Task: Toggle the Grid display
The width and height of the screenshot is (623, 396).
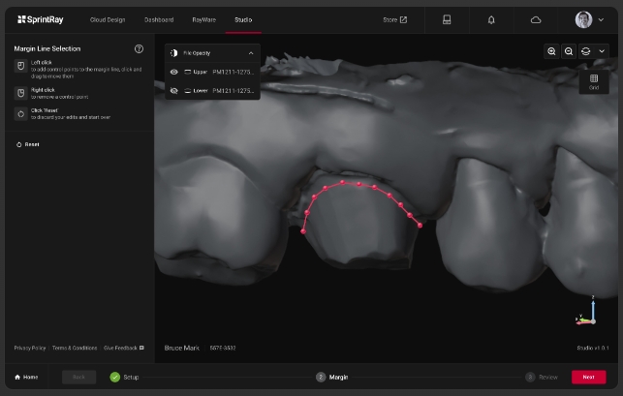Action: 593,81
